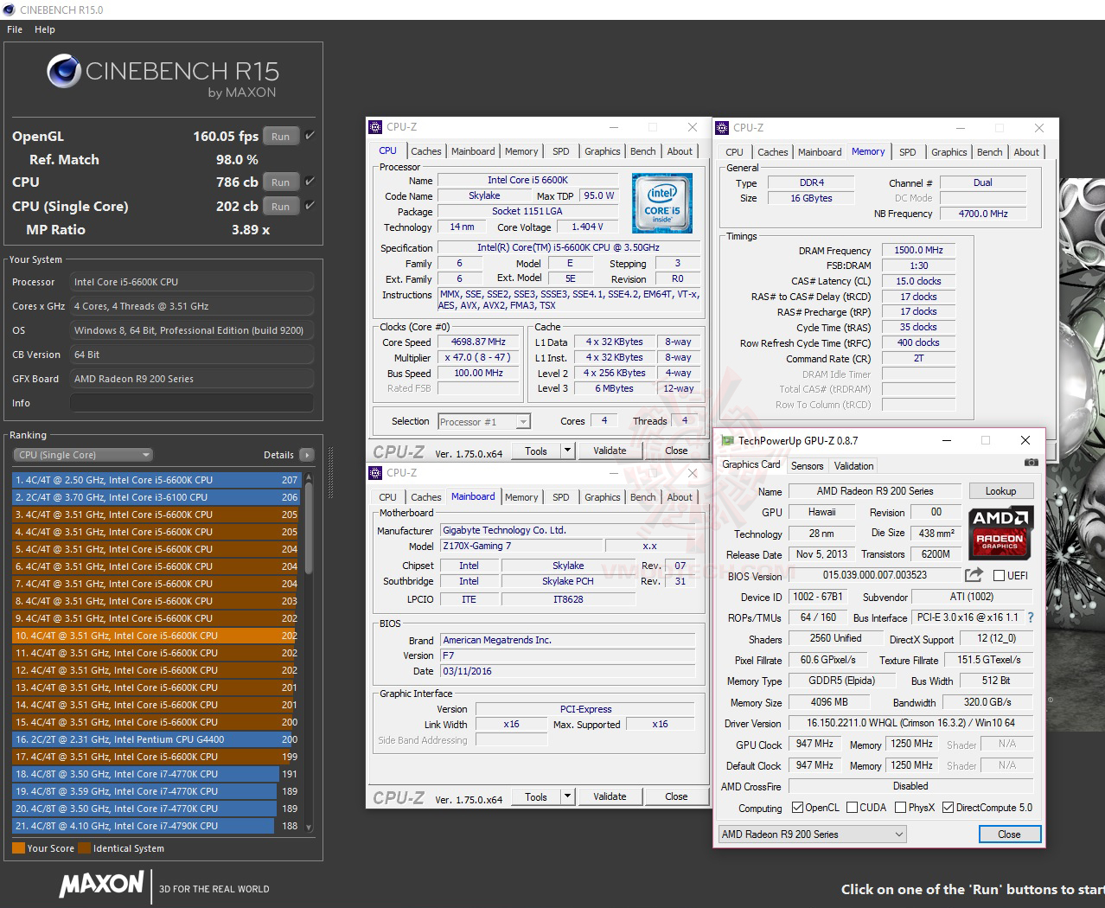Screen dimensions: 1105x908
Task: Toggle the CUDA computing checkbox
Action: (852, 808)
